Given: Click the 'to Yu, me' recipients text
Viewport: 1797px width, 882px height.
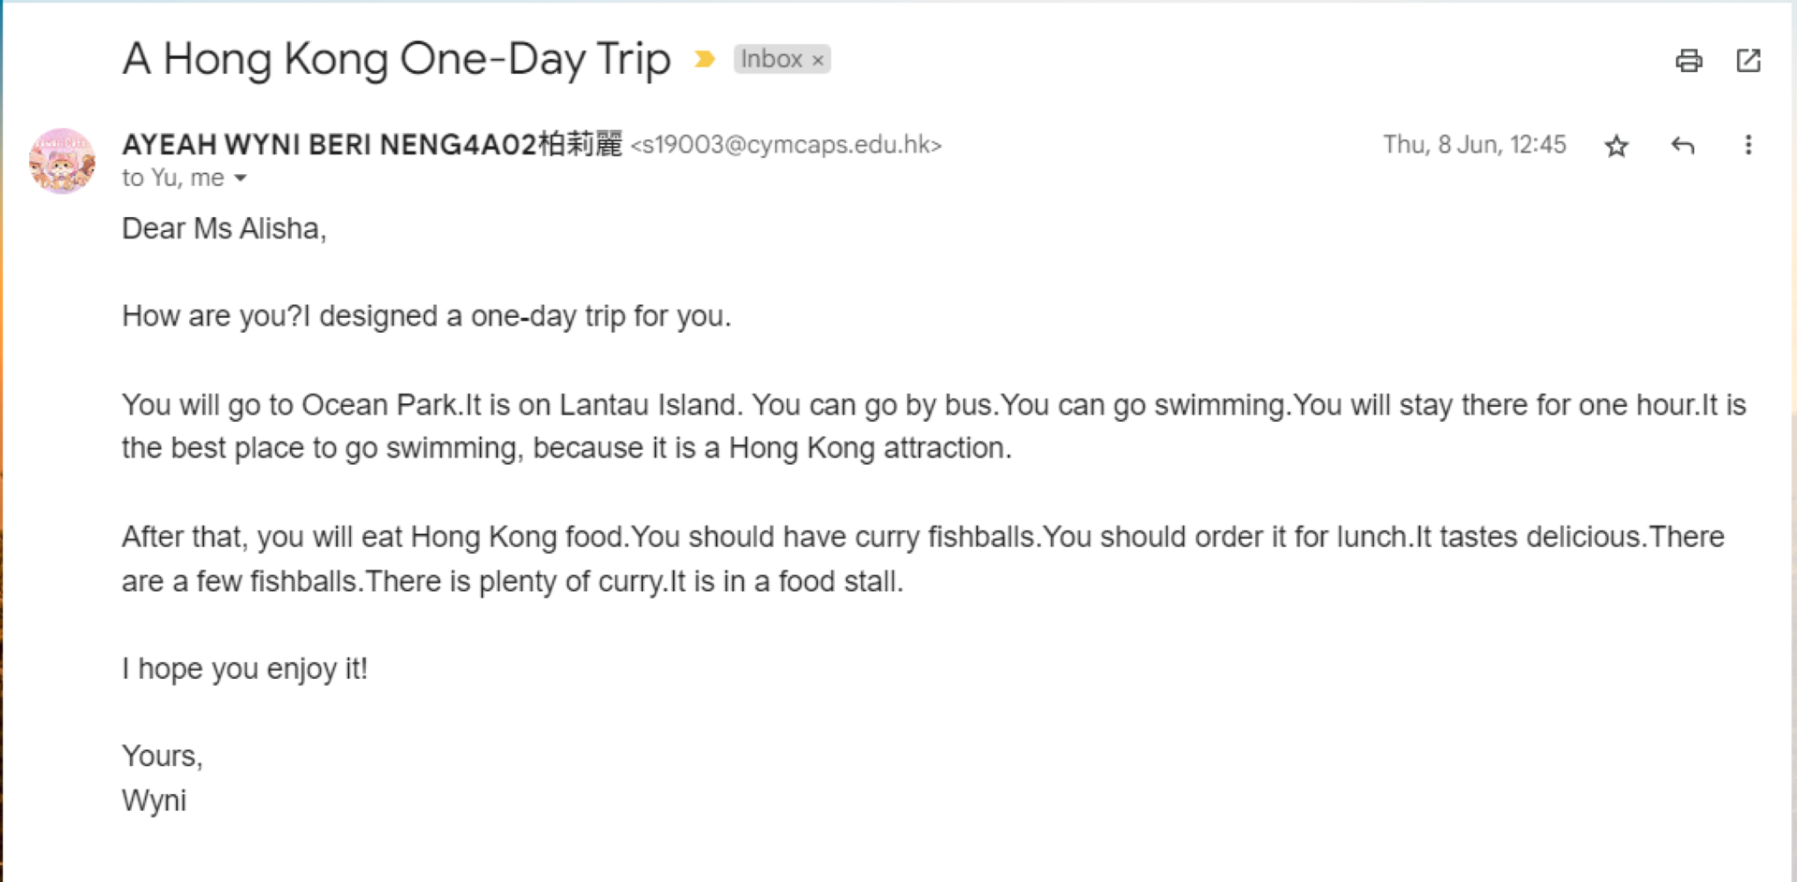Looking at the screenshot, I should click(173, 178).
